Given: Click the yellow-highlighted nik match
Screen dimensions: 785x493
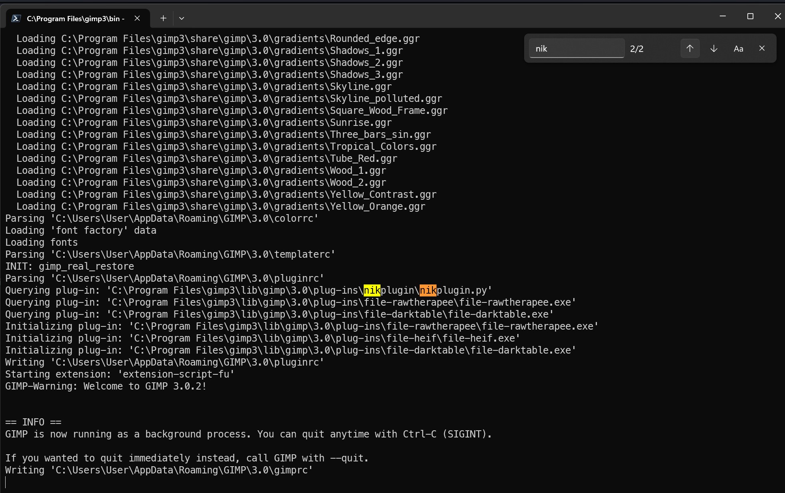Looking at the screenshot, I should 372,290.
